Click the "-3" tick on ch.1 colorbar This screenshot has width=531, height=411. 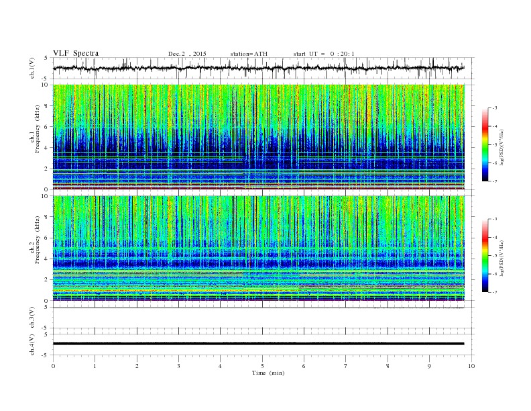click(x=494, y=108)
